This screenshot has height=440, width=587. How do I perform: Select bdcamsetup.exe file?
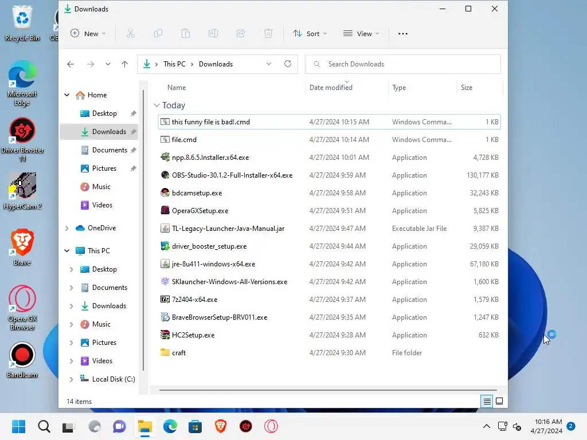point(330,193)
